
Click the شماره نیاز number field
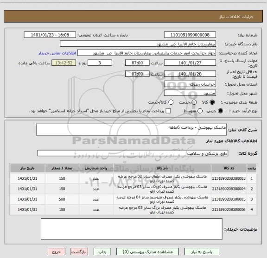[190, 35]
